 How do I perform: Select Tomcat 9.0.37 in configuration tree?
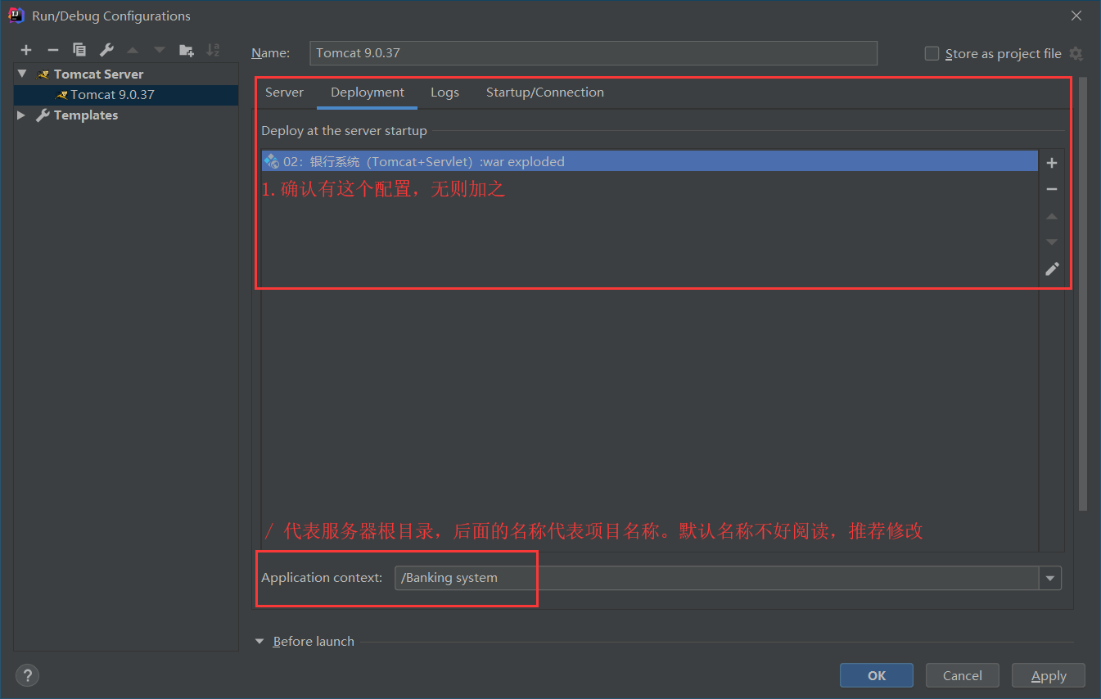[x=126, y=95]
